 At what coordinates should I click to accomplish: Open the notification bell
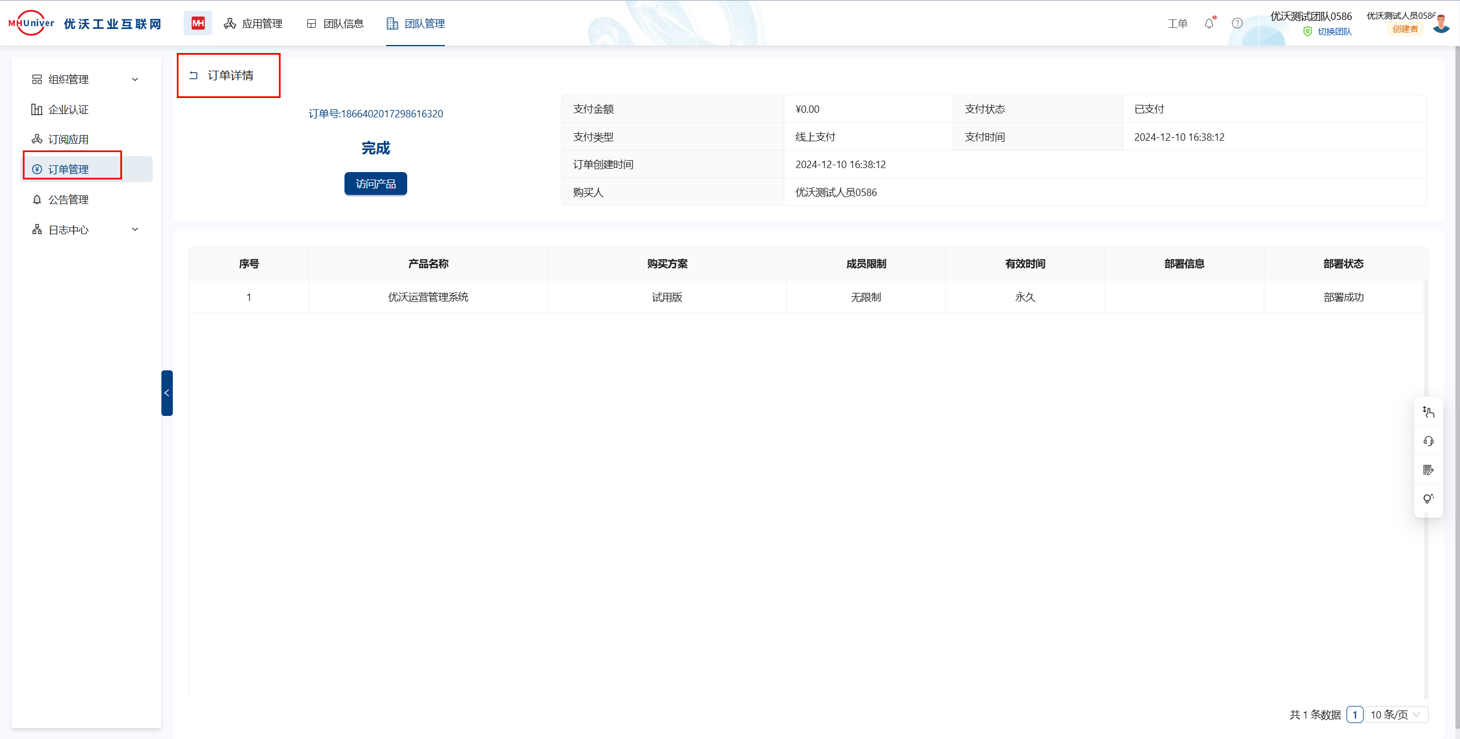pyautogui.click(x=1208, y=23)
